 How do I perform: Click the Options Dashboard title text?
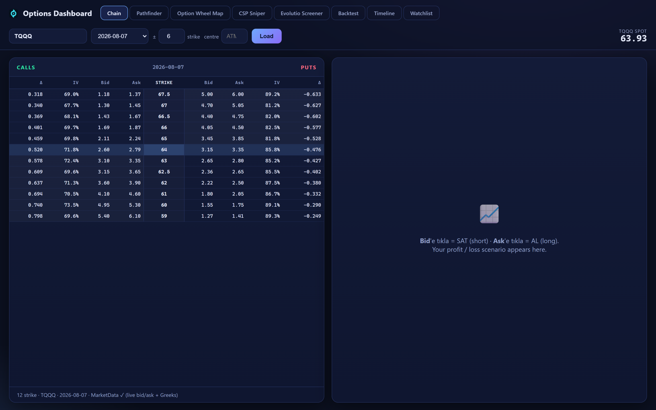pos(57,14)
